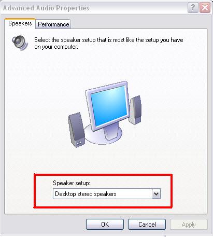Click the blue monitor screen in illustration
The image size is (213, 237).
point(109,105)
